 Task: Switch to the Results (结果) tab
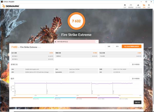144,6
